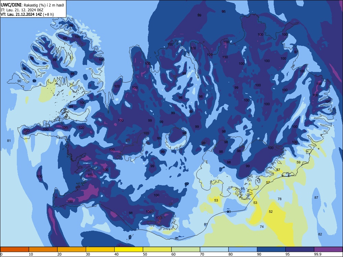Select the dark navy 95–99.9 legend swatch
Screen dimensions: 343x257
(x=300, y=249)
